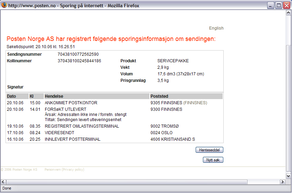Click the vertical scrollbar down arrow
Screen dimensions: 292x193
(288, 176)
